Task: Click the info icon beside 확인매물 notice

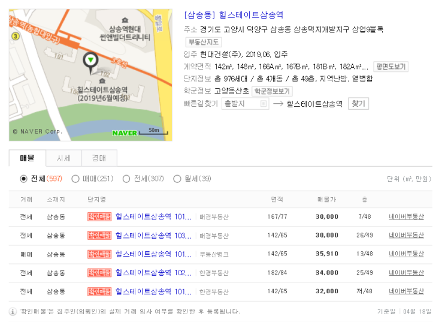Action: (13, 311)
